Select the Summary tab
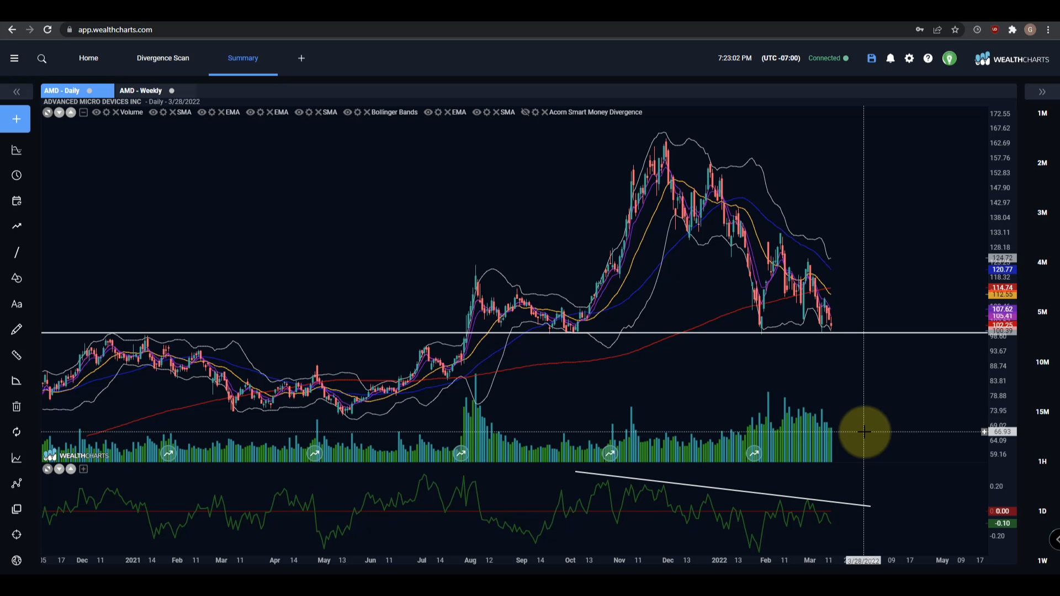This screenshot has height=596, width=1060. tap(243, 58)
